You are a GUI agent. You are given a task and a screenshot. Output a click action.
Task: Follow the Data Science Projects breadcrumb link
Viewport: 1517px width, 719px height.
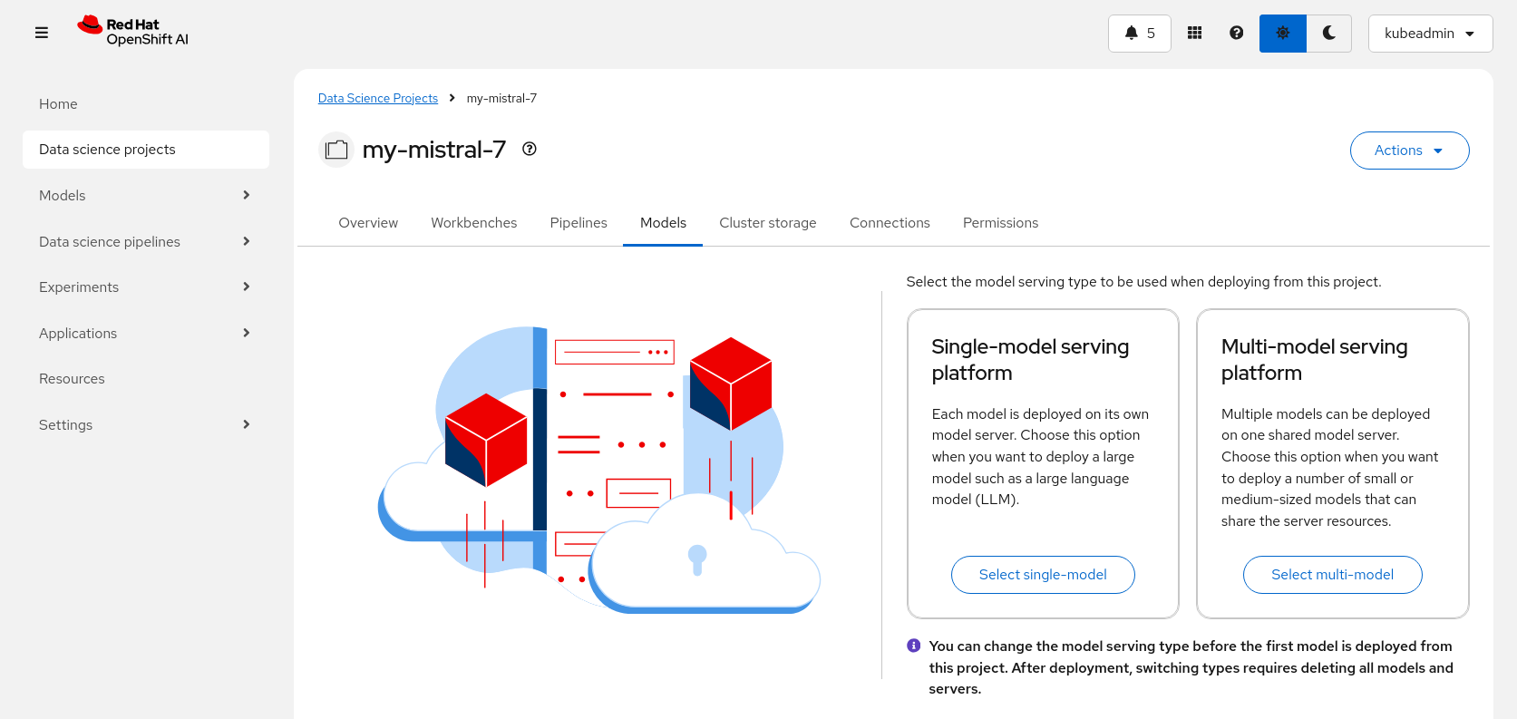378,98
